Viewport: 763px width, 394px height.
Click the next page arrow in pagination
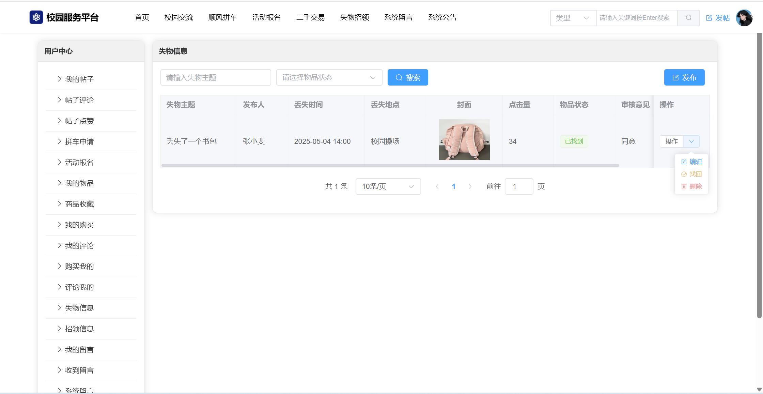470,186
